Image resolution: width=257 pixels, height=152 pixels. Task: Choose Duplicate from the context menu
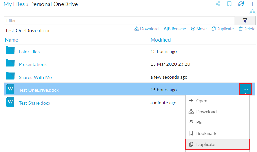pos(217,144)
